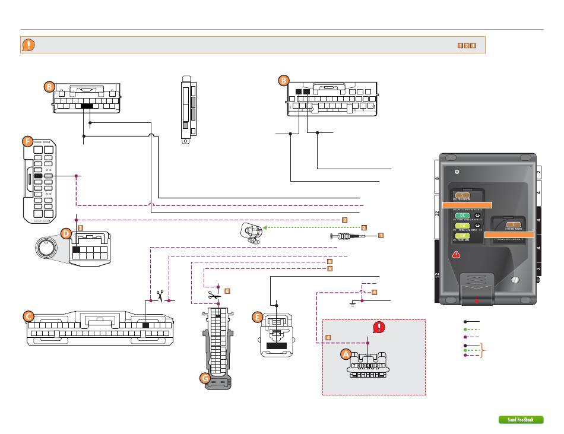
Task: Click the siren horn illustration
Action: point(251,233)
